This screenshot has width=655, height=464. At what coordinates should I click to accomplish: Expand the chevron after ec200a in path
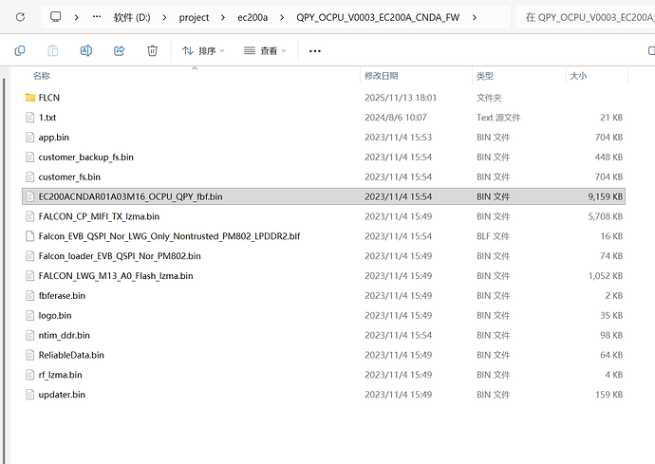click(x=282, y=17)
